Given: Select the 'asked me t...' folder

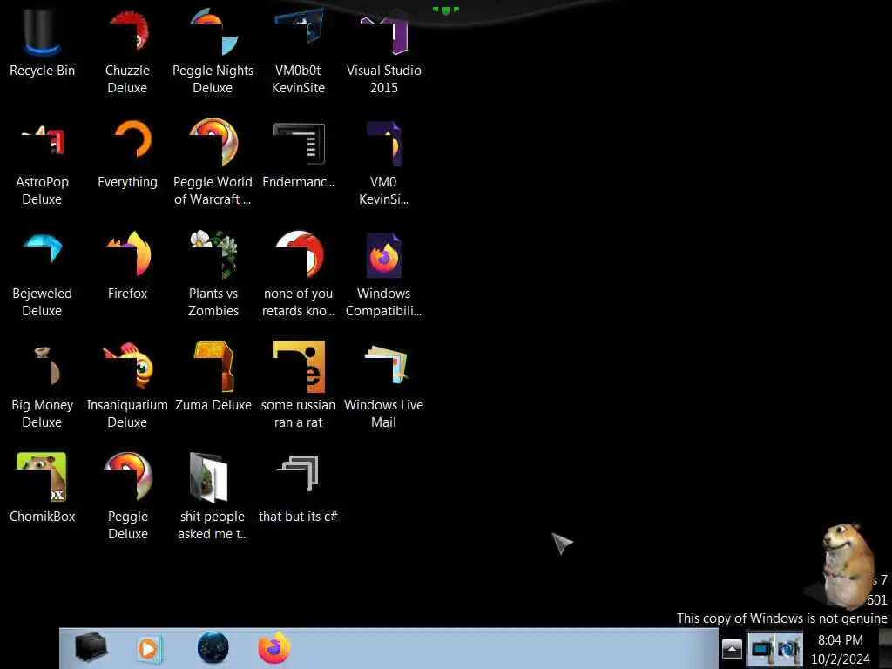Looking at the screenshot, I should [213, 497].
